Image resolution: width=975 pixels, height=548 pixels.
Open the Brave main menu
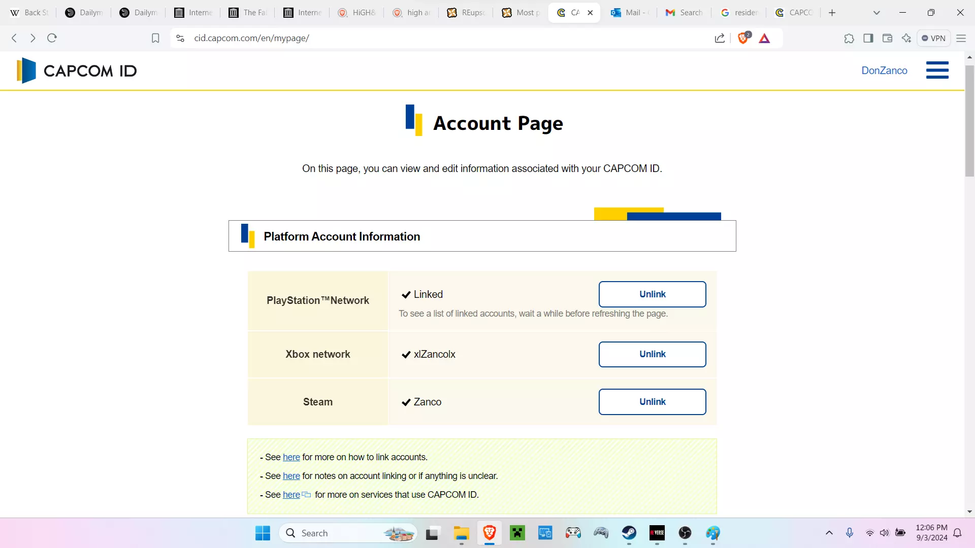click(961, 38)
